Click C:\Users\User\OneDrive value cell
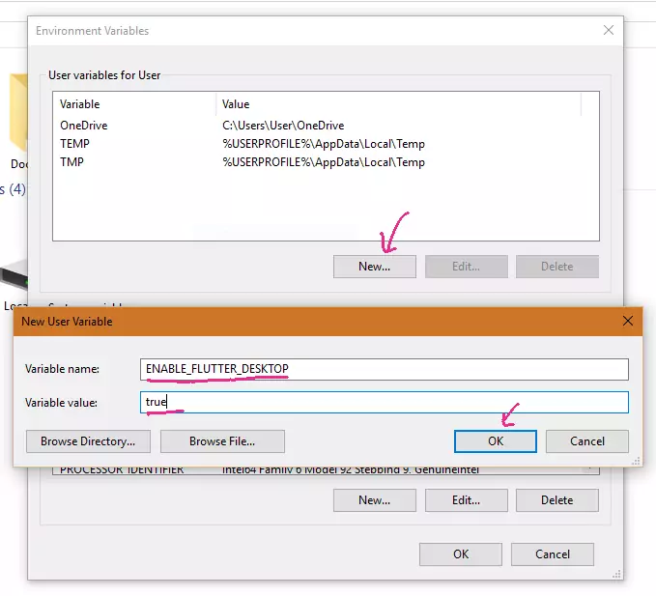 [x=283, y=126]
